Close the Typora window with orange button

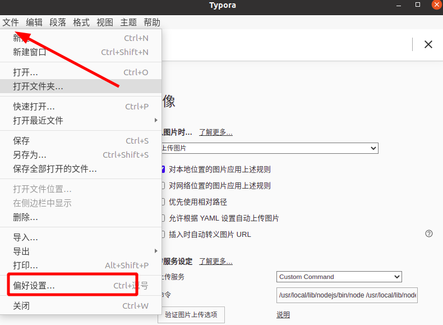[x=437, y=5]
